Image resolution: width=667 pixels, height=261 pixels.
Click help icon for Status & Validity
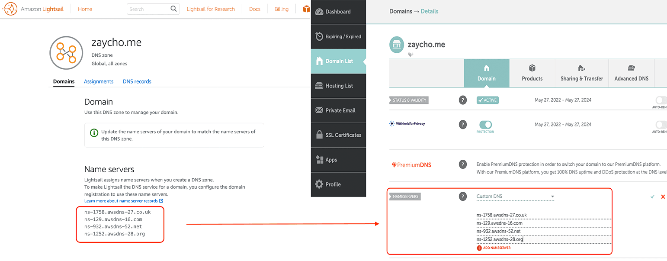tap(463, 100)
